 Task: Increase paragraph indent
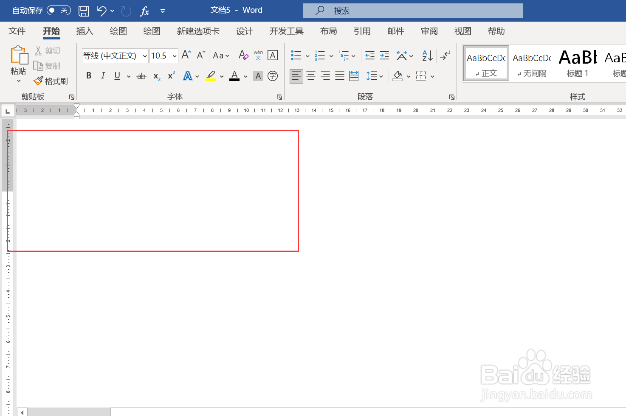click(384, 55)
